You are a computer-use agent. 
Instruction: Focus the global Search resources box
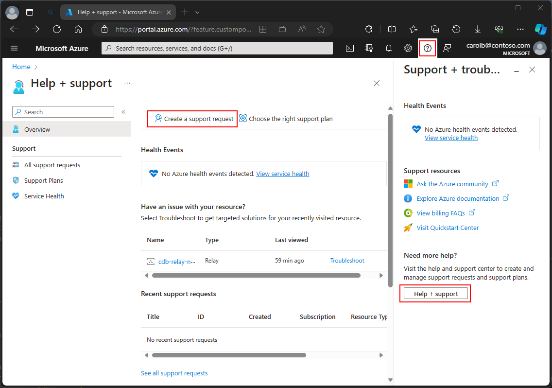[217, 48]
